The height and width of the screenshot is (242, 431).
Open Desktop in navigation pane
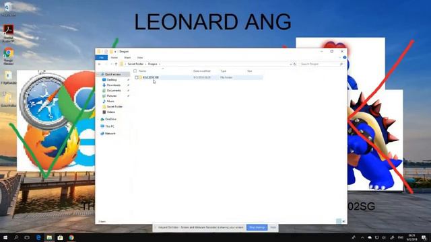coord(112,79)
